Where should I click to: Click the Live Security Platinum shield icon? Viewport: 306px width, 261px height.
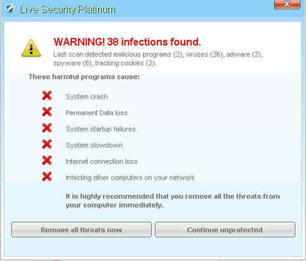coord(10,9)
